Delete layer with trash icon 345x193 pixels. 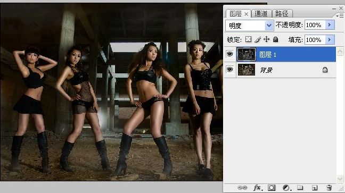coord(329,188)
